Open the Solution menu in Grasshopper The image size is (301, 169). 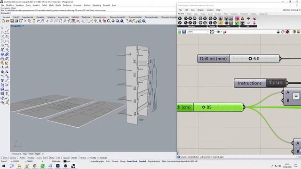pyautogui.click(x=210, y=10)
